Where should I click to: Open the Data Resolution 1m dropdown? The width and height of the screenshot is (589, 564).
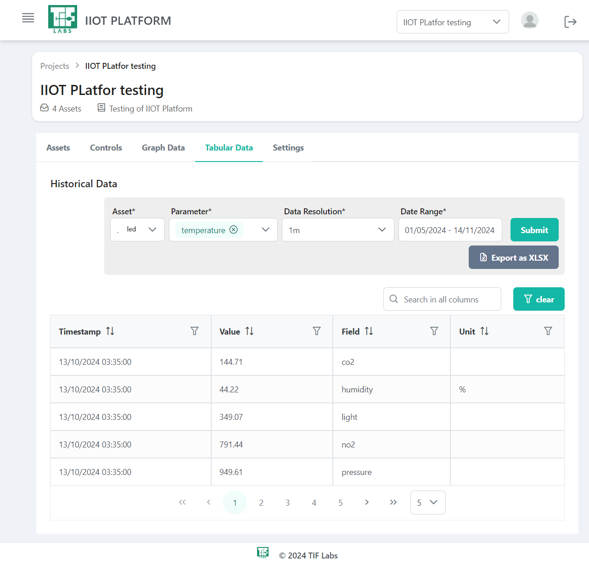click(338, 229)
